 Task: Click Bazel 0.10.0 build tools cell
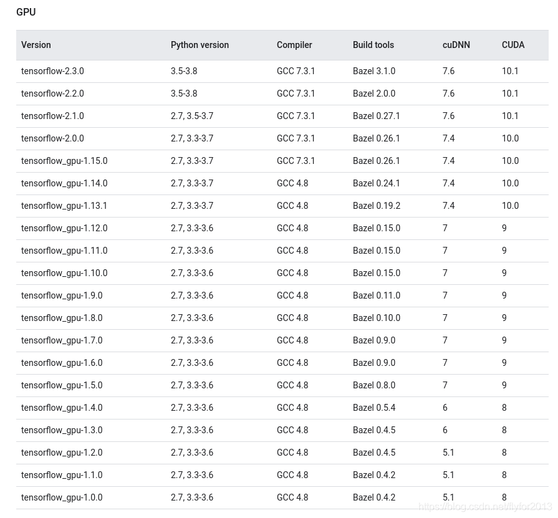(377, 318)
